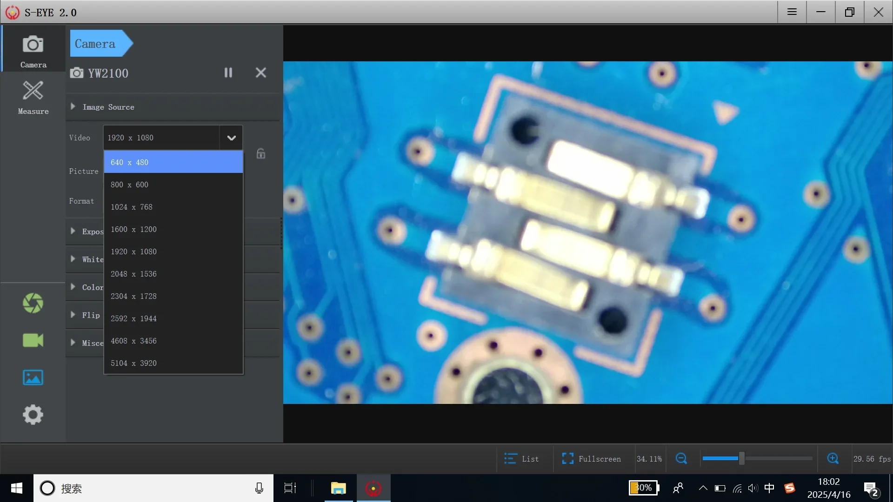Toggle the resolution lock icon
Screen dimensions: 893x502
tap(261, 154)
